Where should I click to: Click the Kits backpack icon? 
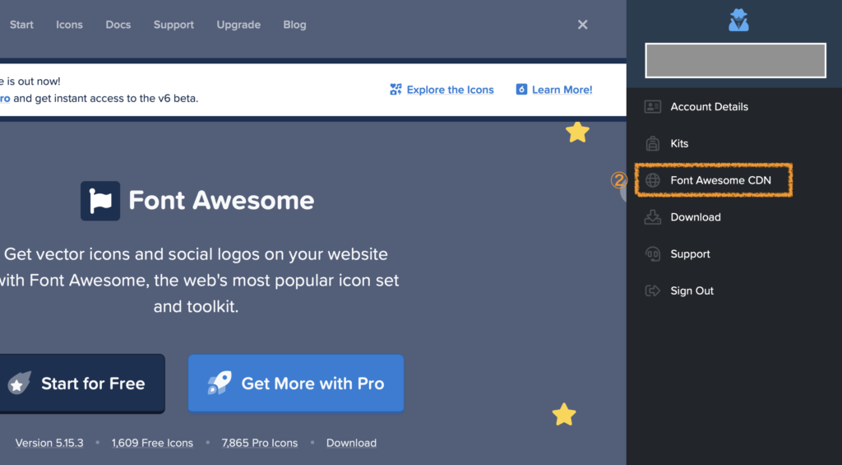pyautogui.click(x=652, y=143)
